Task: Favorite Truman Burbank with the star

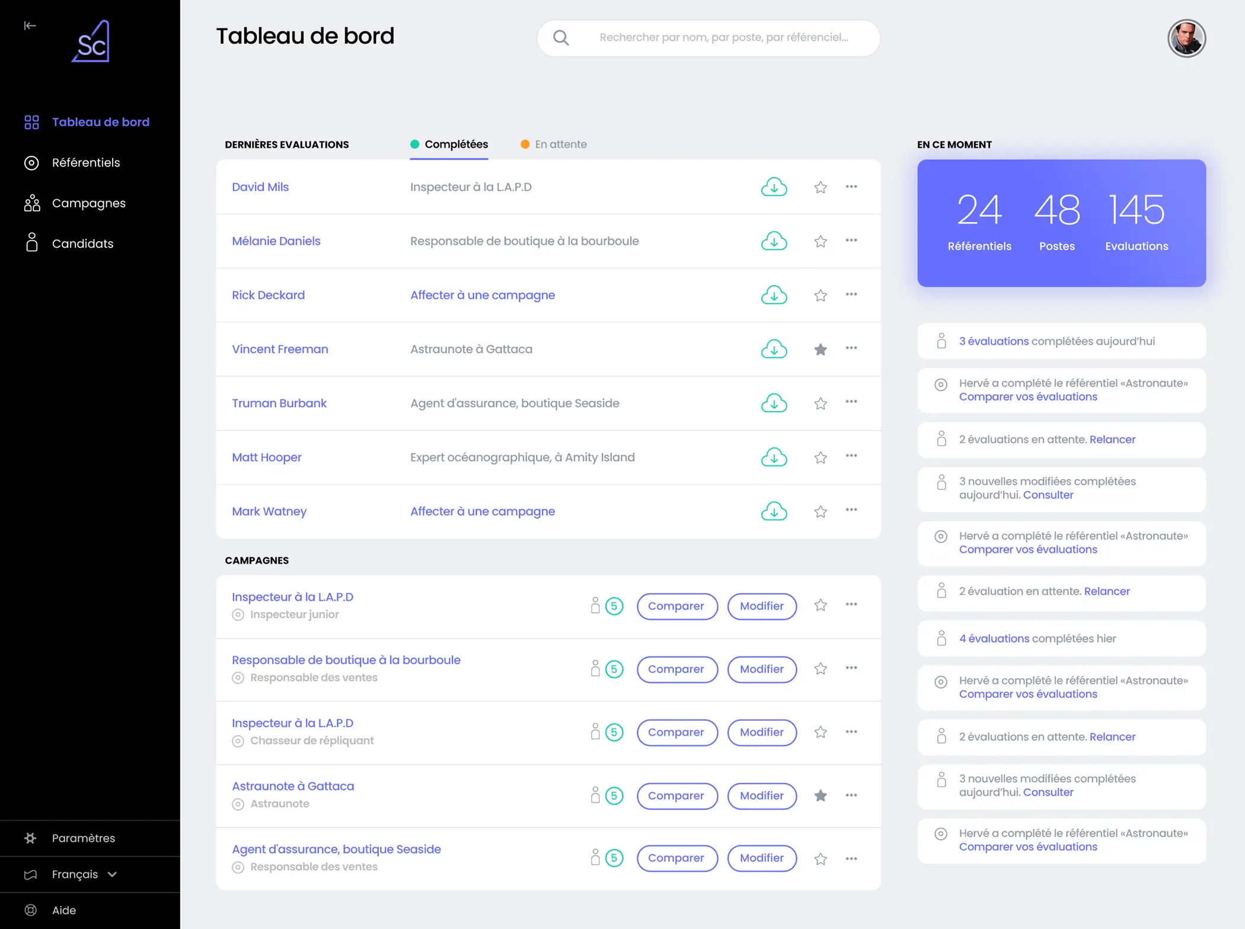Action: point(820,403)
